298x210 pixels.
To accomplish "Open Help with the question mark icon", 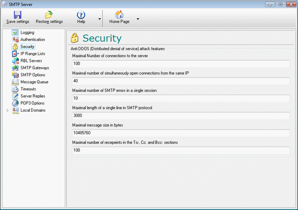I will tap(81, 15).
